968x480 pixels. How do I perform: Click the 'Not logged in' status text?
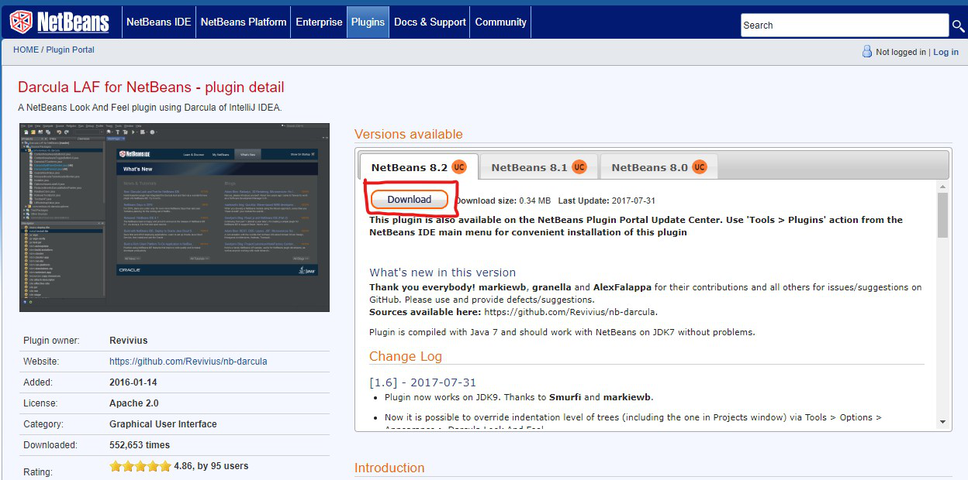click(901, 52)
